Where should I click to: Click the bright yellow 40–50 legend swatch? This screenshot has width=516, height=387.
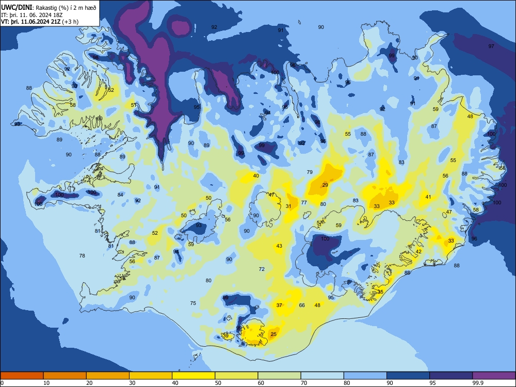click(193, 376)
